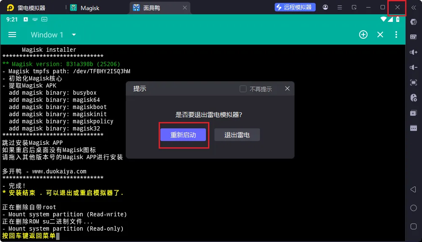Viewport: 422px width, 242px height.
Task: Restart the emulator with 重新启动
Action: tap(183, 135)
